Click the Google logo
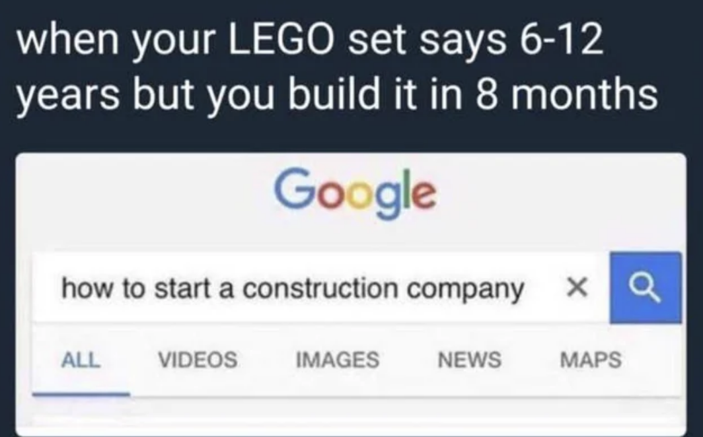This screenshot has height=437, width=703. coord(357,193)
